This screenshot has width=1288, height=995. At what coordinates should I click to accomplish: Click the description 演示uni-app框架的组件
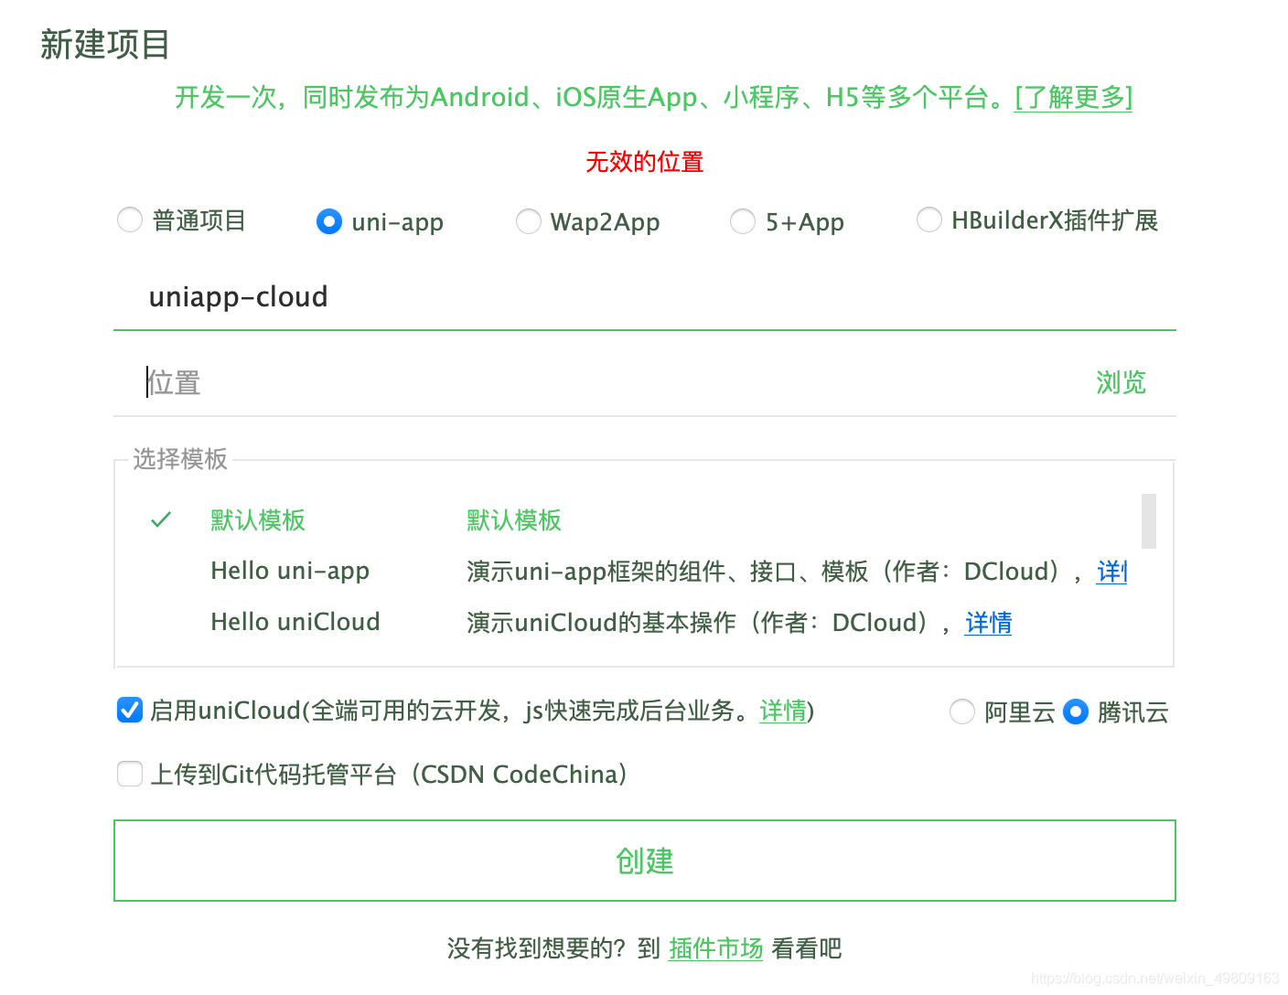(596, 572)
